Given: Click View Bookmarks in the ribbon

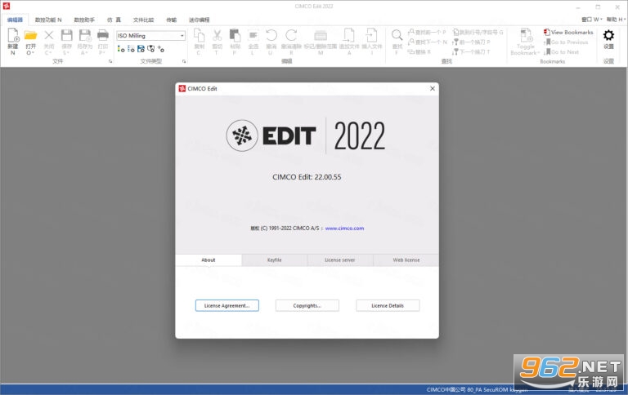Looking at the screenshot, I should (568, 32).
